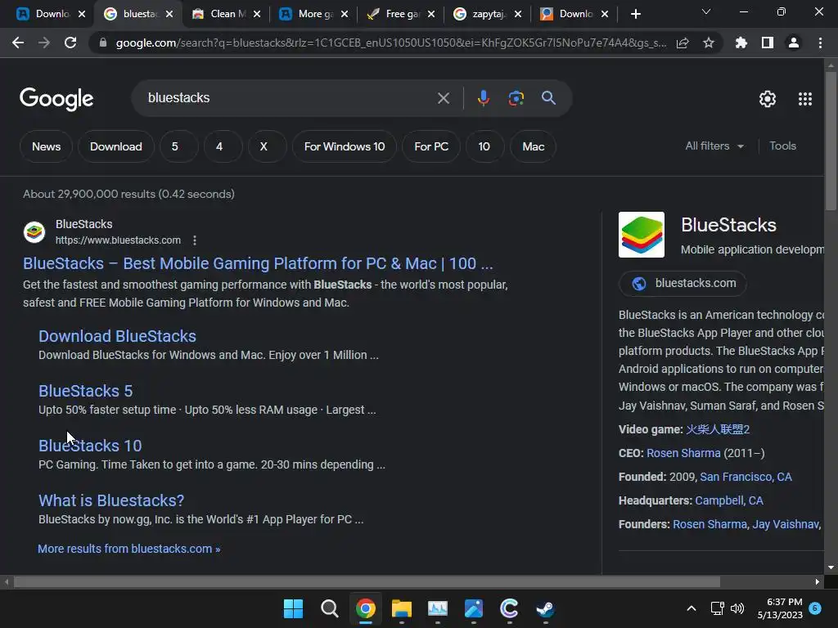Show hidden system tray icons

click(691, 608)
